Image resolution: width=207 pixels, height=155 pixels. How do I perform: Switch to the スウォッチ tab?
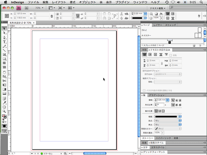point(170,25)
